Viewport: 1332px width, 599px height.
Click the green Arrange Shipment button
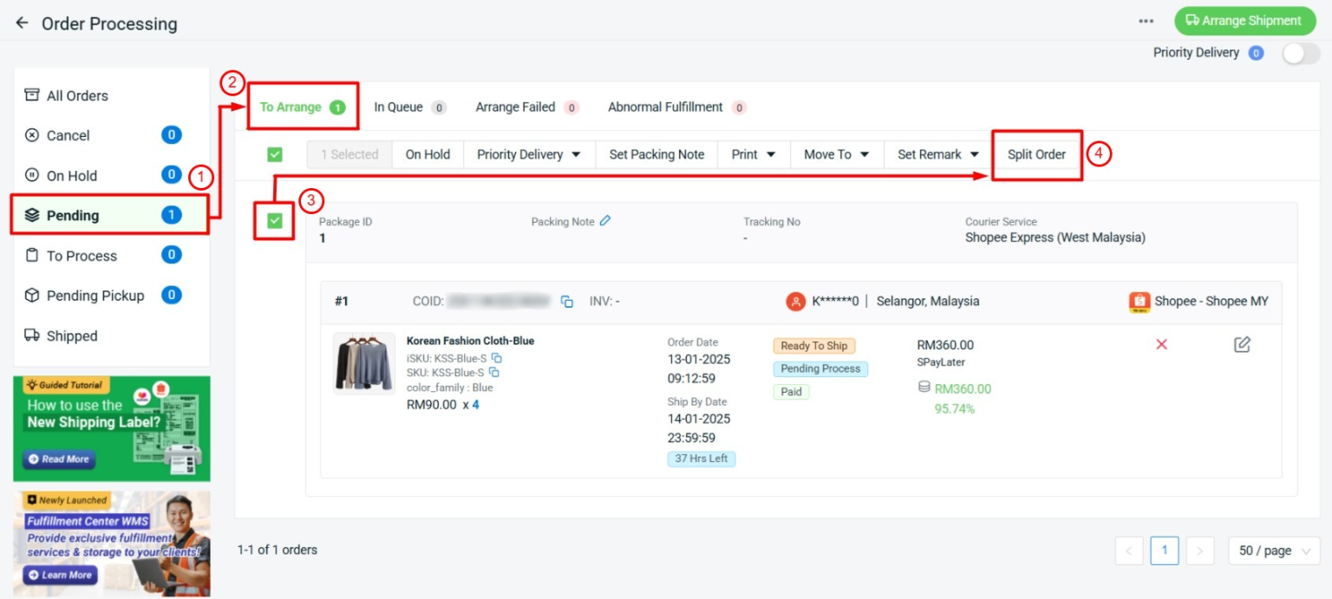tap(1244, 21)
